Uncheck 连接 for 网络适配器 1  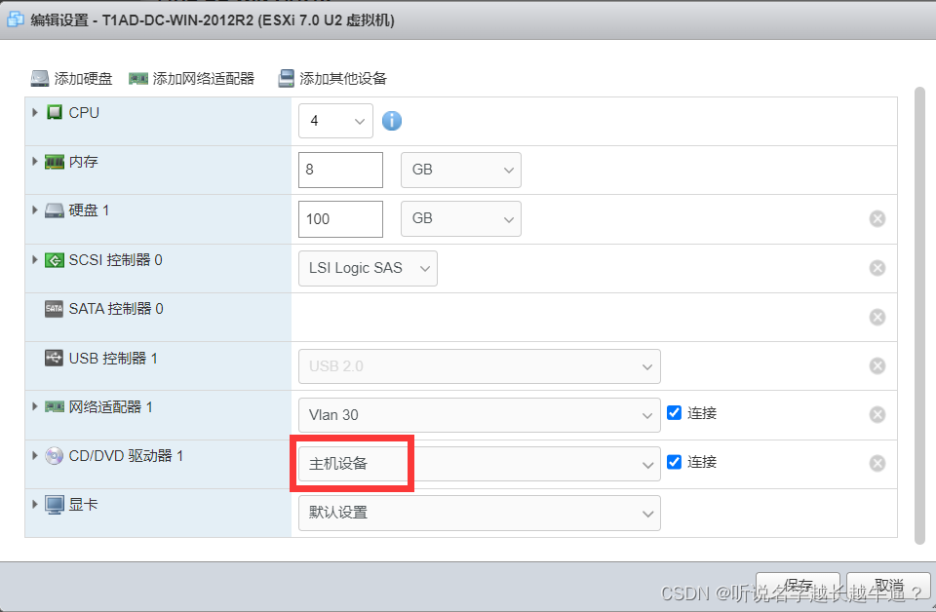pos(674,412)
